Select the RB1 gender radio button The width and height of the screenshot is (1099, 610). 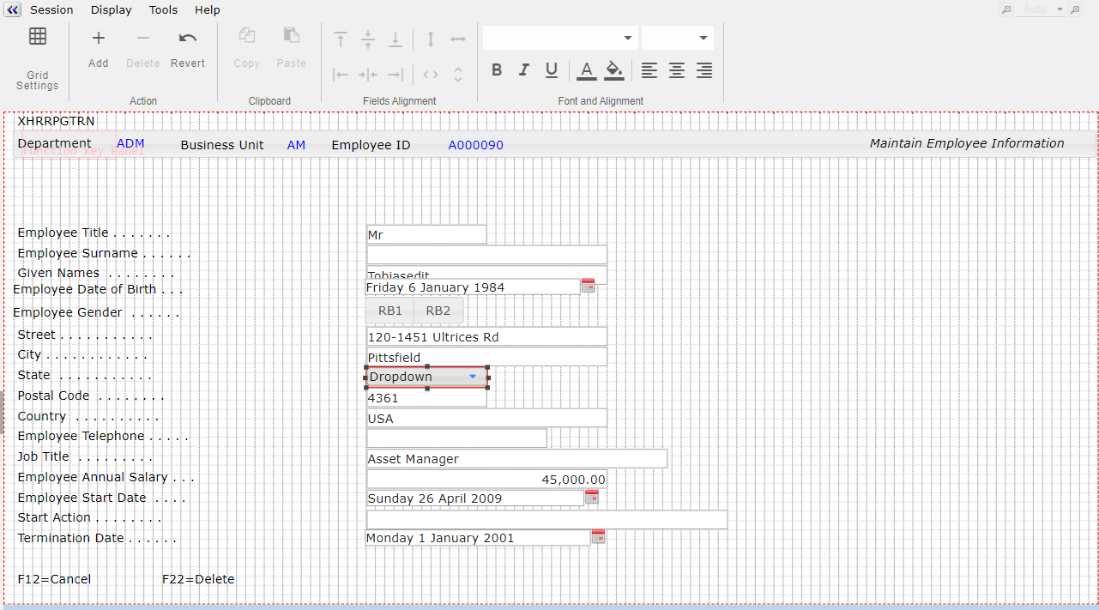point(390,311)
